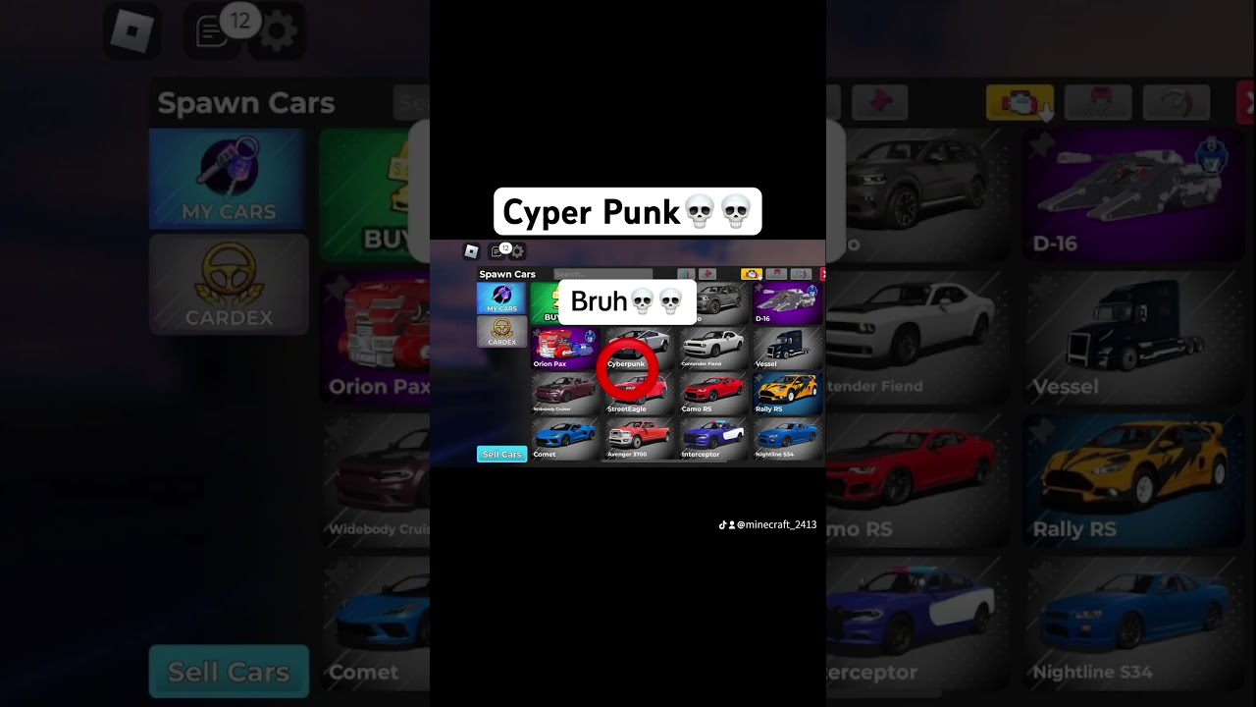Select the Orion Pax truck card in center grid
The height and width of the screenshot is (707, 1256).
pos(565,348)
